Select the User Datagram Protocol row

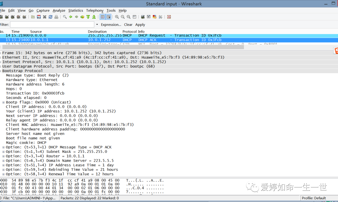169,66
